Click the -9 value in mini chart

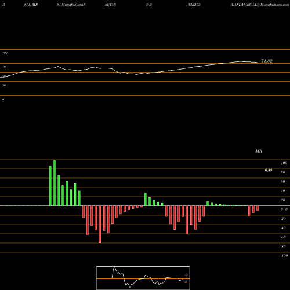tap(186, 275)
